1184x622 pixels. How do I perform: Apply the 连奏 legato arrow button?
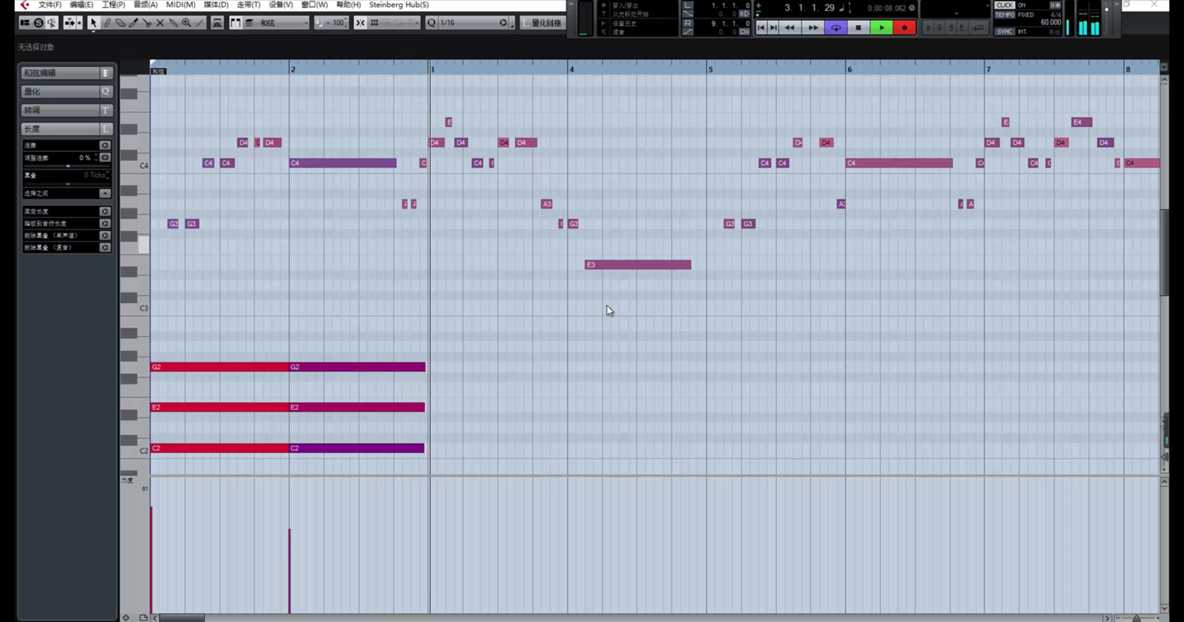tap(105, 145)
